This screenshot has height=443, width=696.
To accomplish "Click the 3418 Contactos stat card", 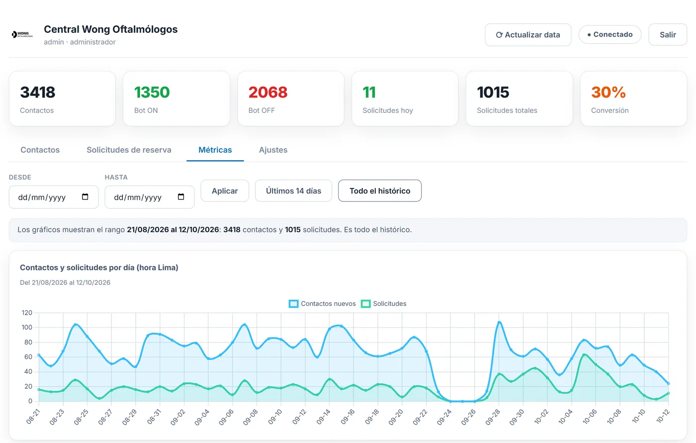I will tap(62, 98).
